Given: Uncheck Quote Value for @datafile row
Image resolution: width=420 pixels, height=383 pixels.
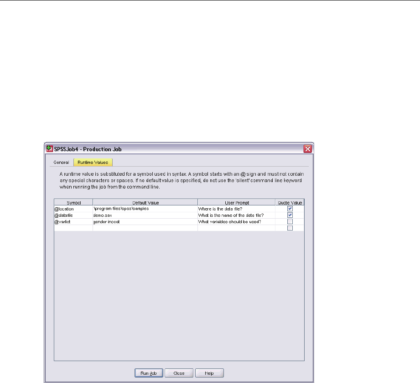Looking at the screenshot, I should 290,215.
